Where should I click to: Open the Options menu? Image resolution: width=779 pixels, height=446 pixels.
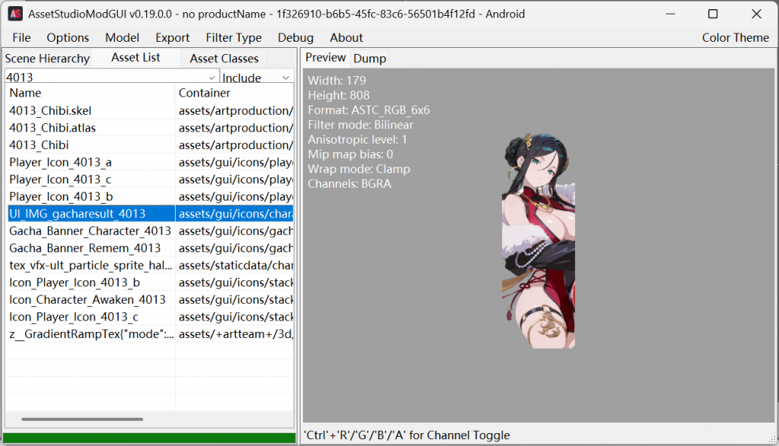pyautogui.click(x=68, y=38)
